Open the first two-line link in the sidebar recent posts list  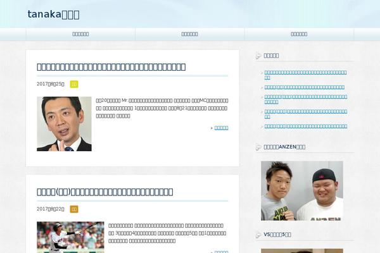(305, 75)
